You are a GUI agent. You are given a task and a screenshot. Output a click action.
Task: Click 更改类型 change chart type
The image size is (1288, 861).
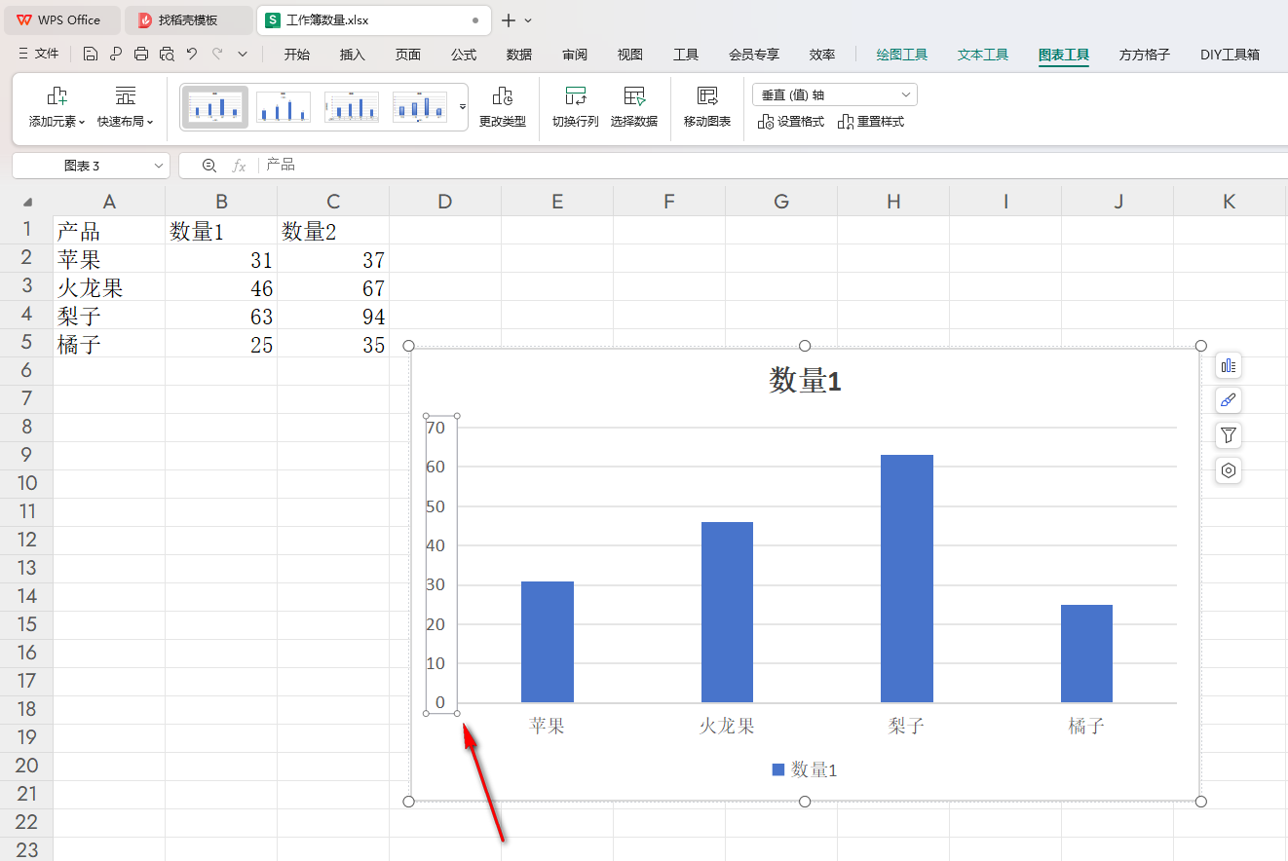[503, 107]
